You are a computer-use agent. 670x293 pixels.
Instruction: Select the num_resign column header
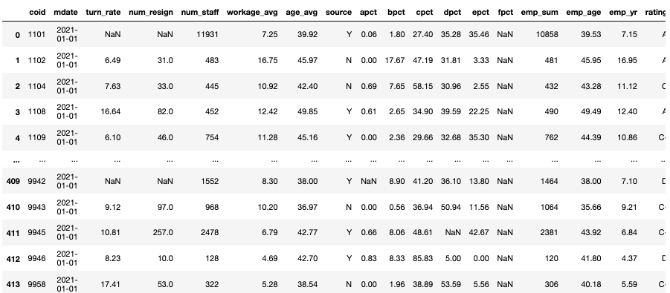coord(151,13)
